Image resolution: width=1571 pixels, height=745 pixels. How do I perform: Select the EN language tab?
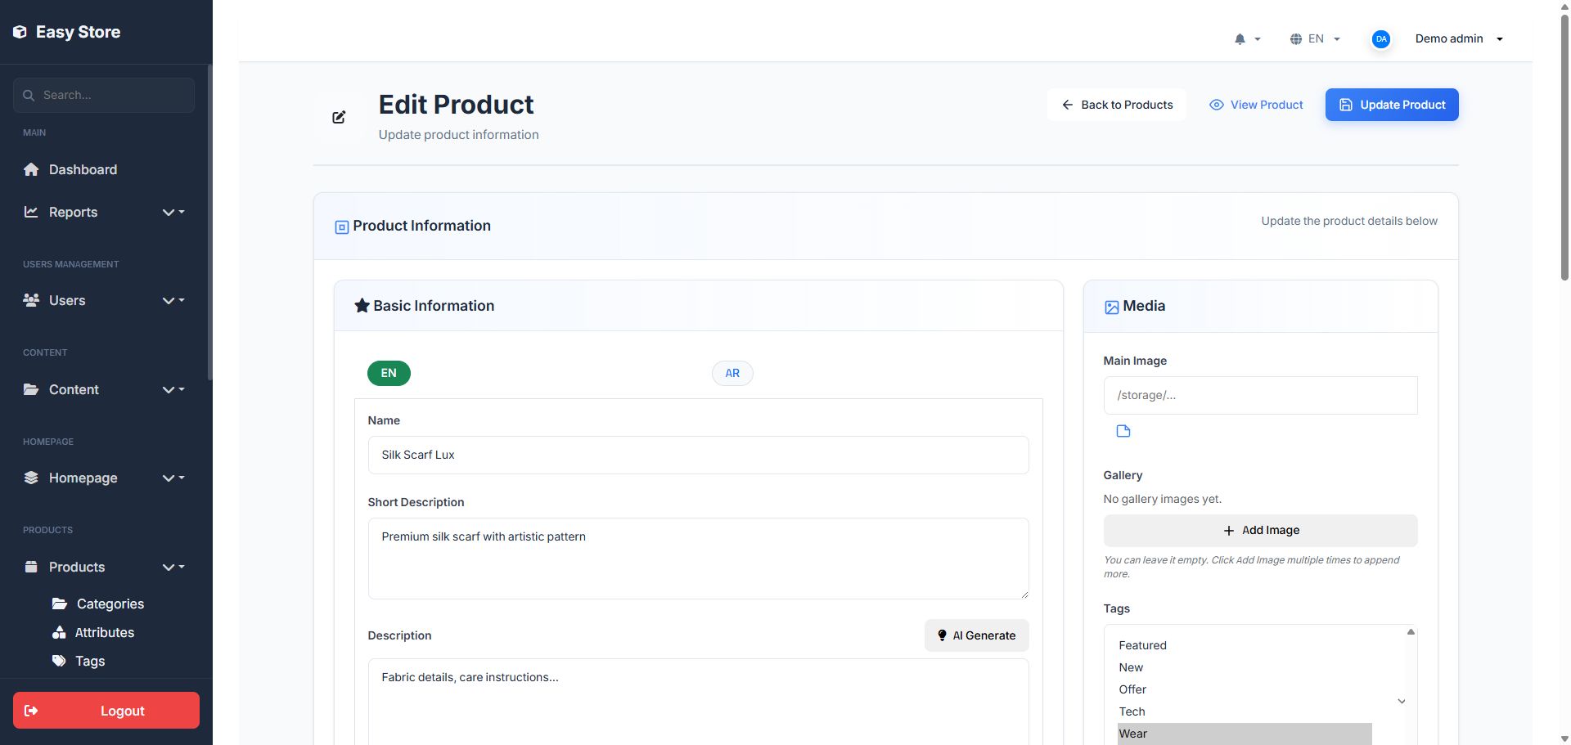click(389, 373)
